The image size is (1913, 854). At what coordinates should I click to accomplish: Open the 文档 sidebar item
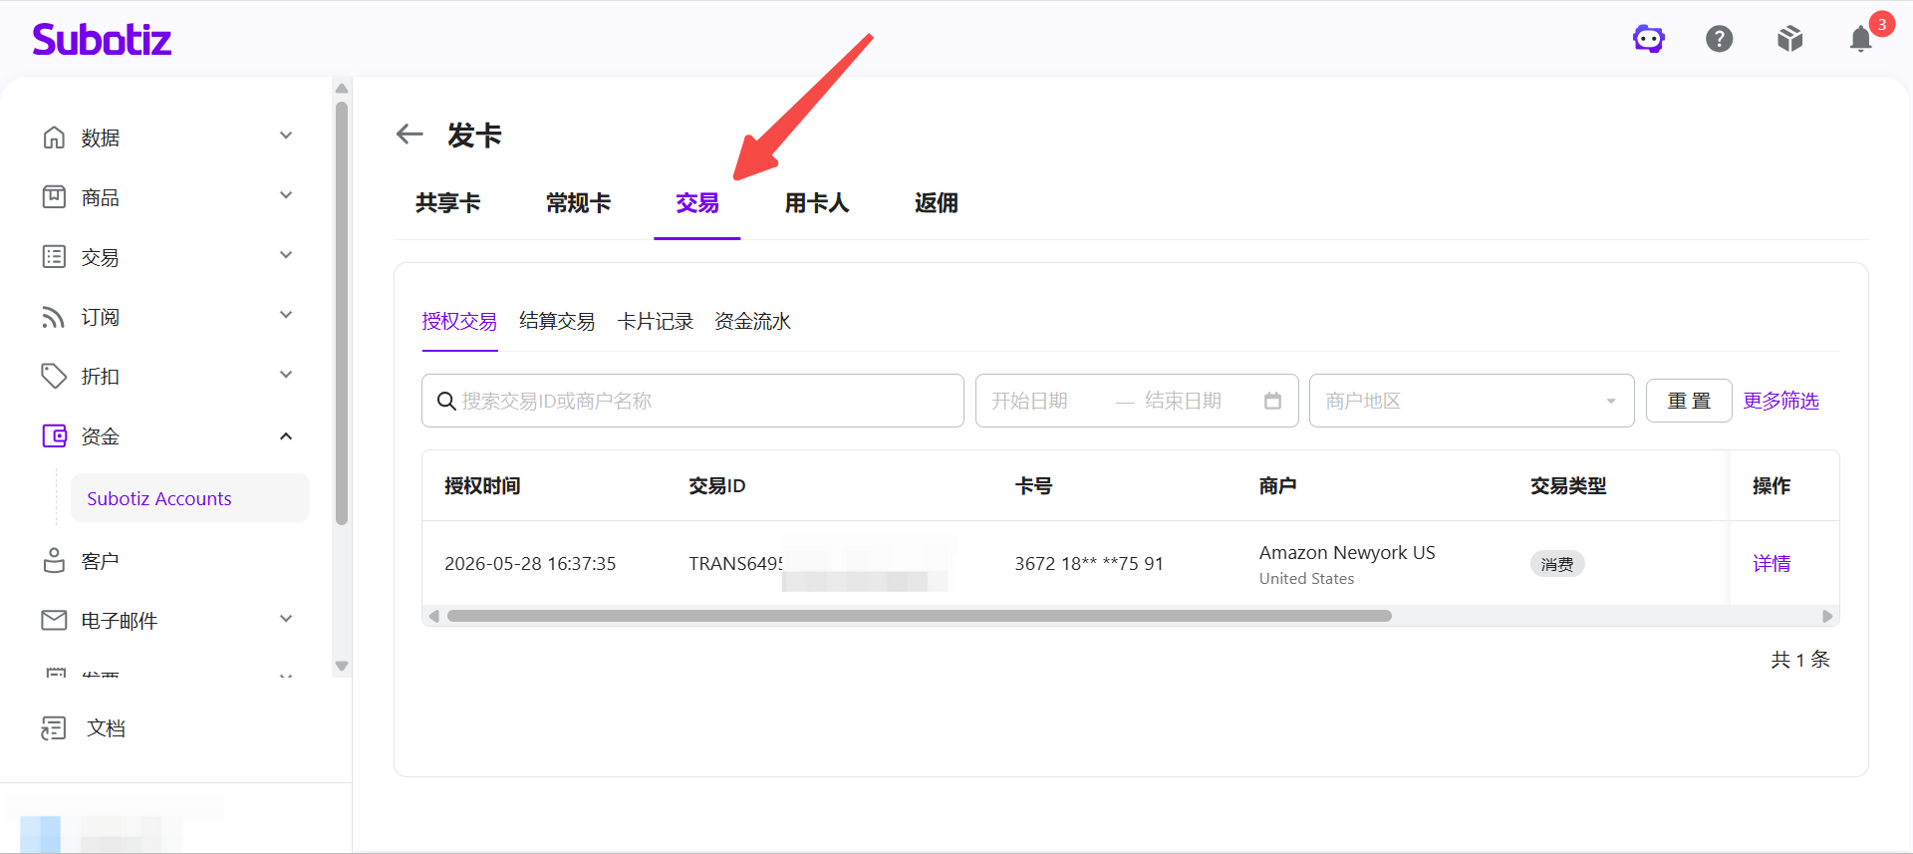click(106, 728)
